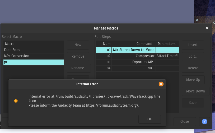Select the pr macro row

[34, 62]
